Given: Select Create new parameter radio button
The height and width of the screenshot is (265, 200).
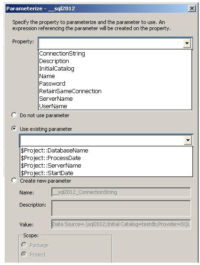Looking at the screenshot, I should 14,180.
